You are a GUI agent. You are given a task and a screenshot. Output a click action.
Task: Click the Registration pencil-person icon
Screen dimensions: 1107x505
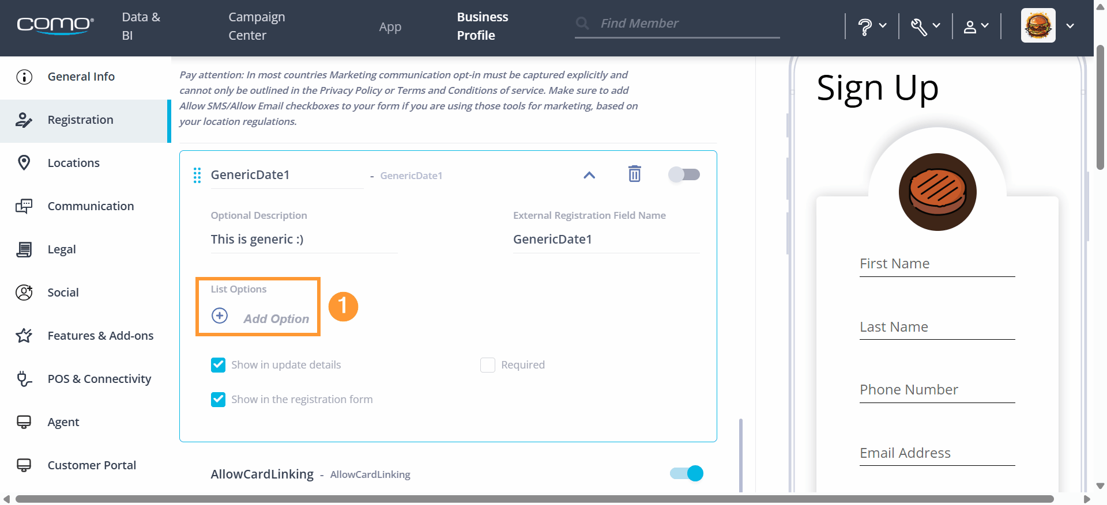pos(24,120)
